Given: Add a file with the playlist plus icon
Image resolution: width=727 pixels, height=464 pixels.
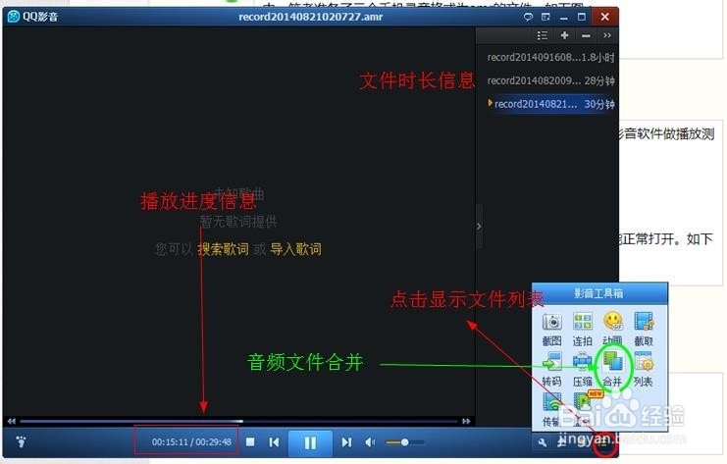Looking at the screenshot, I should click(564, 35).
